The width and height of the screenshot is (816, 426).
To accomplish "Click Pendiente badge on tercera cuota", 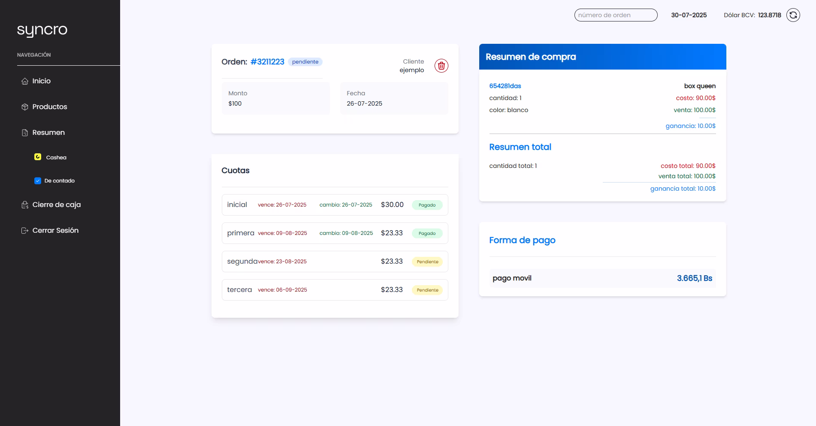I will click(x=427, y=290).
